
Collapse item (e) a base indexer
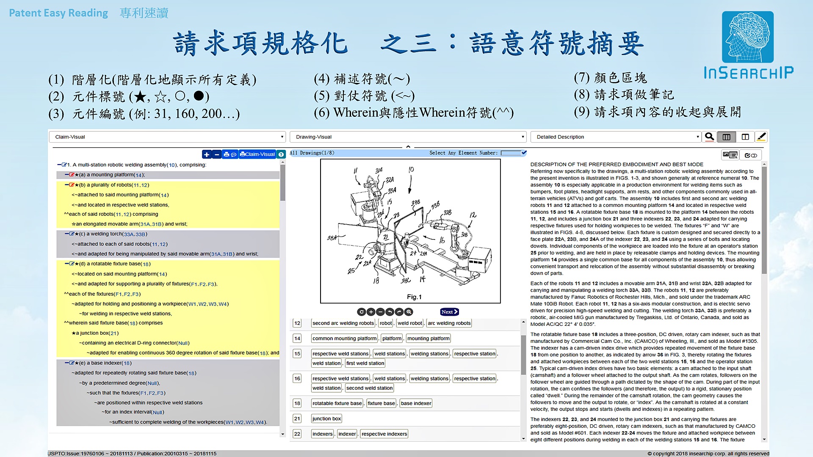click(67, 363)
